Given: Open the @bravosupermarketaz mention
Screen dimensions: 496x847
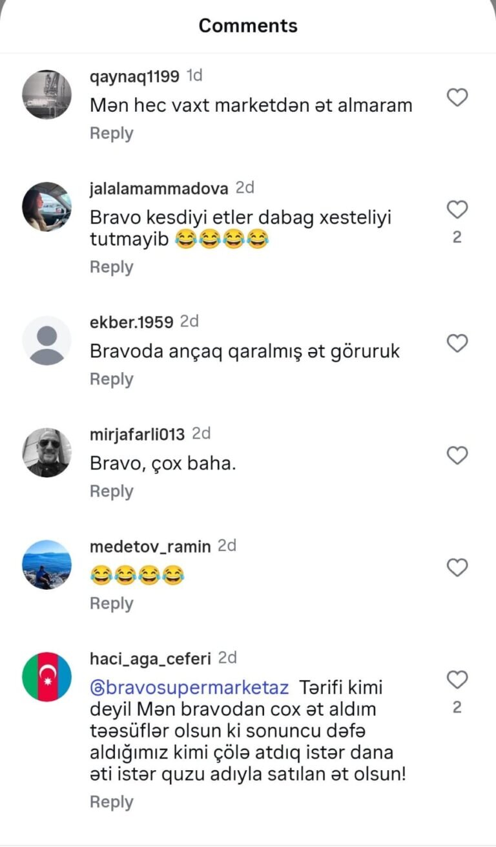Looking at the screenshot, I should (x=189, y=687).
